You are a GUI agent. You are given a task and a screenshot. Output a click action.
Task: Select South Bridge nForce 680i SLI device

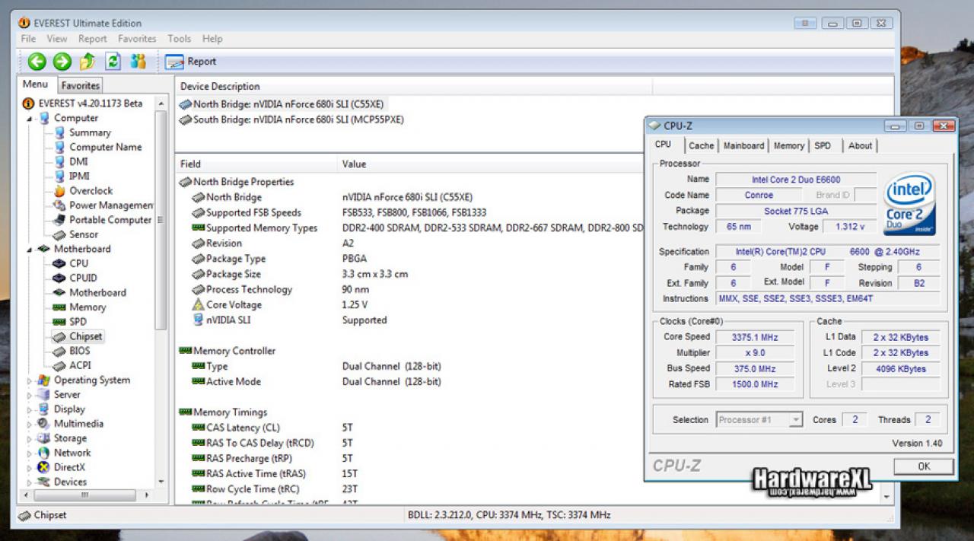[x=291, y=119]
